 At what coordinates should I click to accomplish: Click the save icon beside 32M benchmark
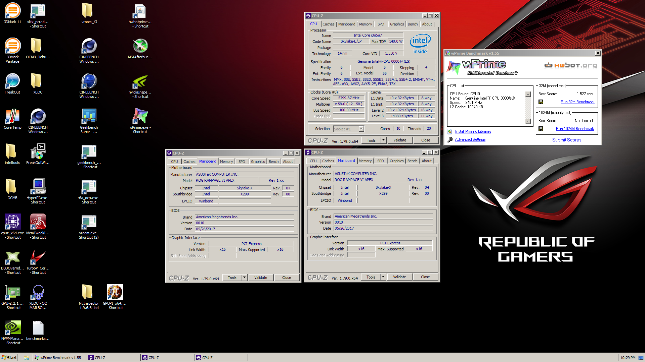point(541,102)
